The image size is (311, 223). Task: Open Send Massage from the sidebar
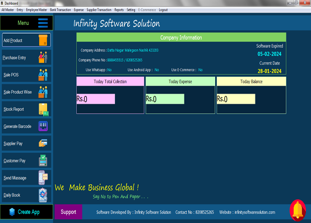click(26, 178)
